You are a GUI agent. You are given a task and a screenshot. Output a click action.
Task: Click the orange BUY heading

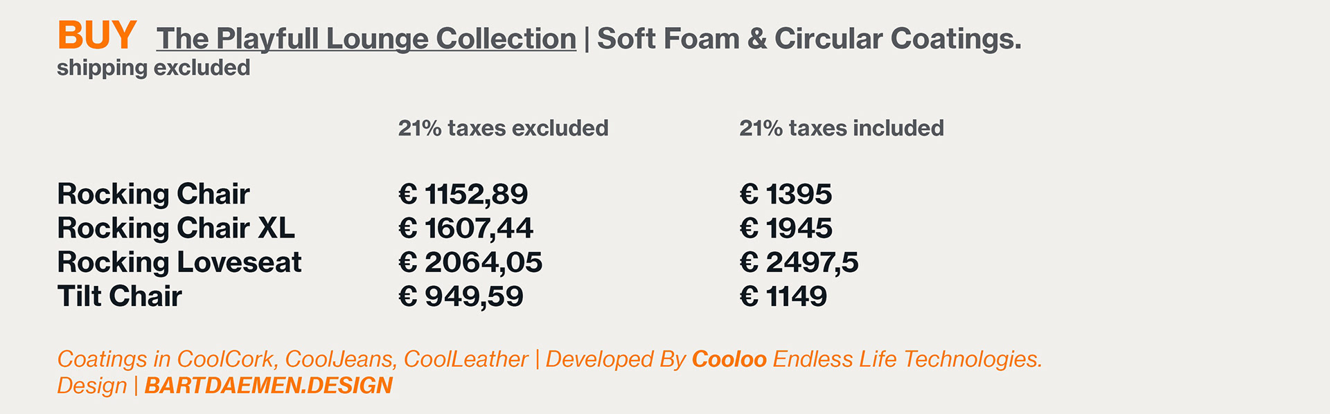[x=96, y=35]
